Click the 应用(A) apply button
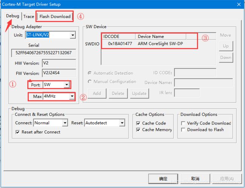The width and height of the screenshot is (245, 188). [227, 179]
